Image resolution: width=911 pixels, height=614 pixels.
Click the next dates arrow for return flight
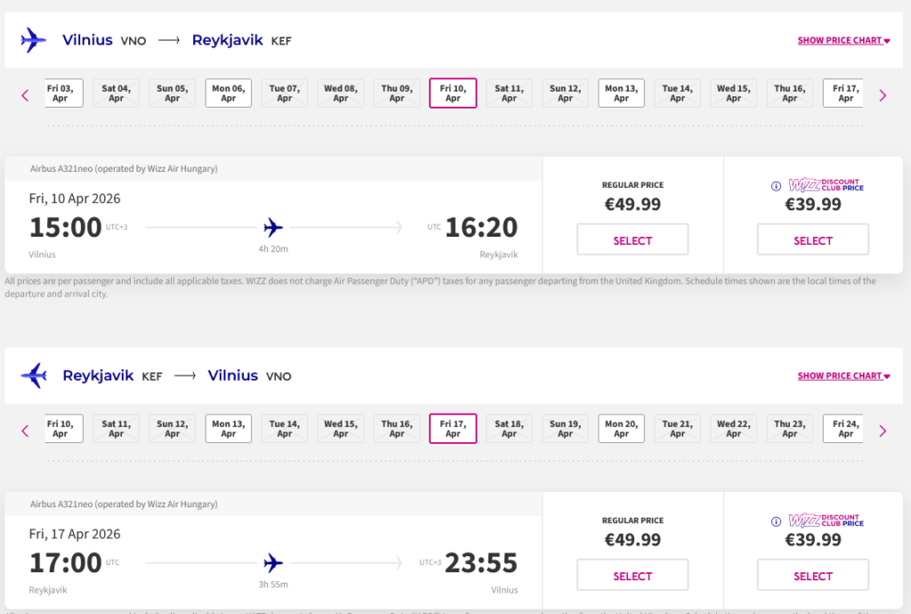[883, 431]
